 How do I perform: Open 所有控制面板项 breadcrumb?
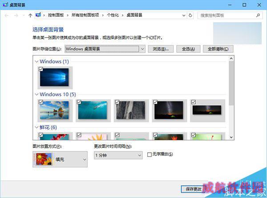tap(85, 15)
